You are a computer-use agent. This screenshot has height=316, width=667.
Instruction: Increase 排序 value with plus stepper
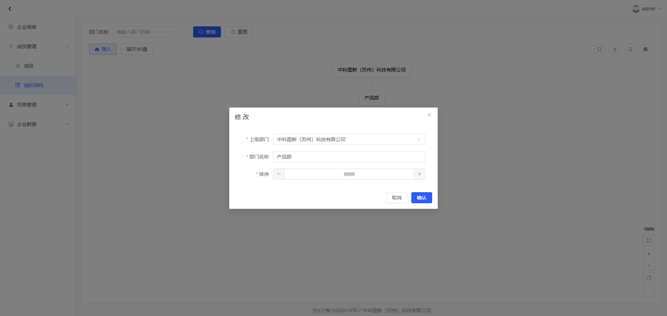[419, 174]
